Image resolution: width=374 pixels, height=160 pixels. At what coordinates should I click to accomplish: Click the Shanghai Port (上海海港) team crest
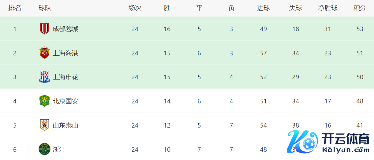(x=44, y=53)
